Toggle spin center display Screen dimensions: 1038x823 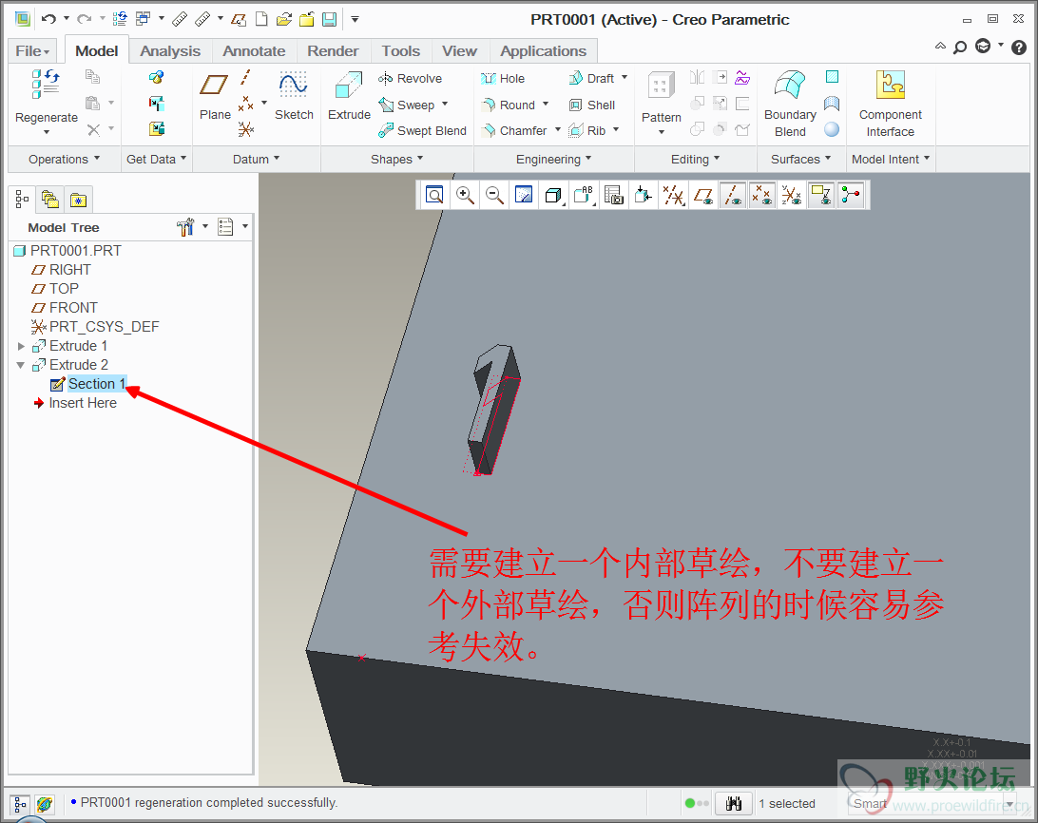(x=852, y=196)
